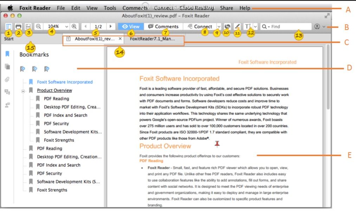
Task: Open the Attachments paperclip panel
Action: 7,79
